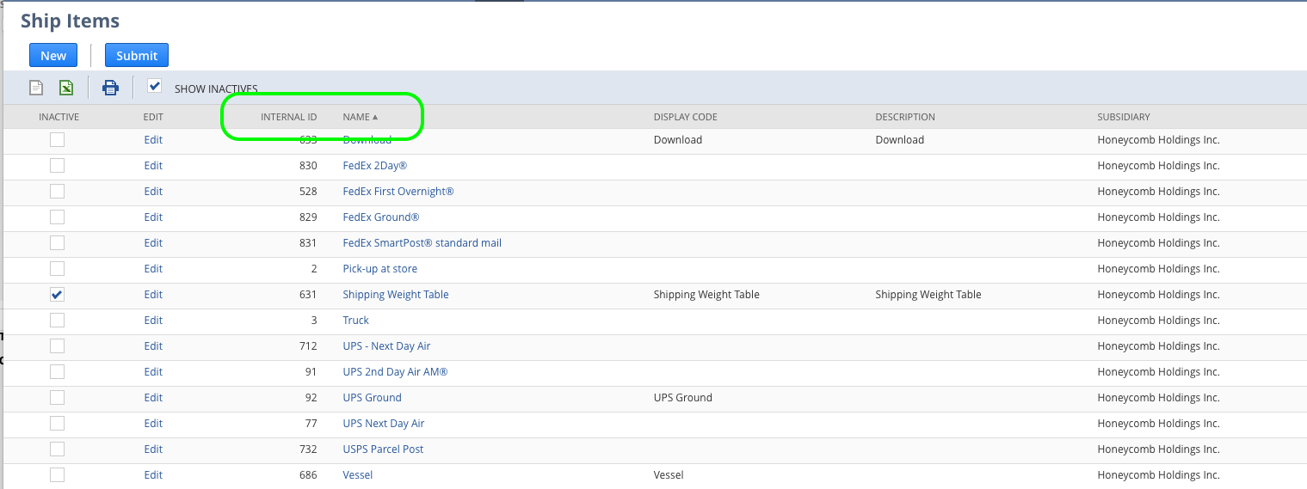This screenshot has width=1307, height=489.
Task: Click the Excel export icon
Action: (66, 88)
